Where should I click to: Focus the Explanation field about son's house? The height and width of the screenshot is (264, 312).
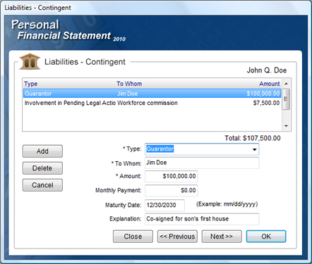[x=202, y=219]
